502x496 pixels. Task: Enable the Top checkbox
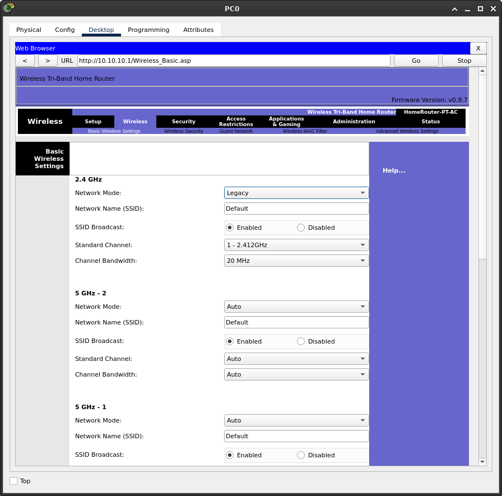coord(13,481)
